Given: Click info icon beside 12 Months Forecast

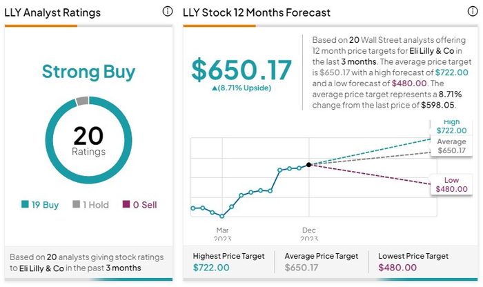Looking at the screenshot, I should coord(472,12).
